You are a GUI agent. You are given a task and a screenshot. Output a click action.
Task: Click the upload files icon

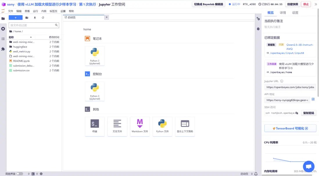[35, 18]
